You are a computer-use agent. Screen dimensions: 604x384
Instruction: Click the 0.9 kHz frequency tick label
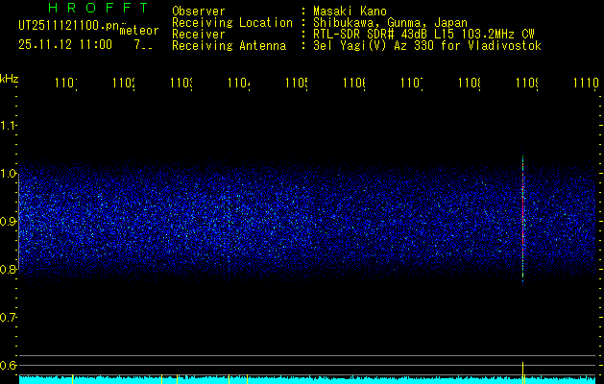tap(9, 221)
